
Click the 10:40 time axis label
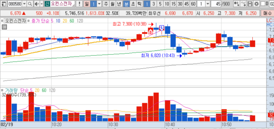point(170,125)
